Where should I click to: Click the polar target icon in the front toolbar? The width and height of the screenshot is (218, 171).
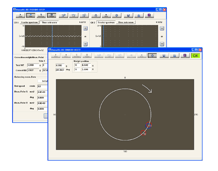coord(152,55)
